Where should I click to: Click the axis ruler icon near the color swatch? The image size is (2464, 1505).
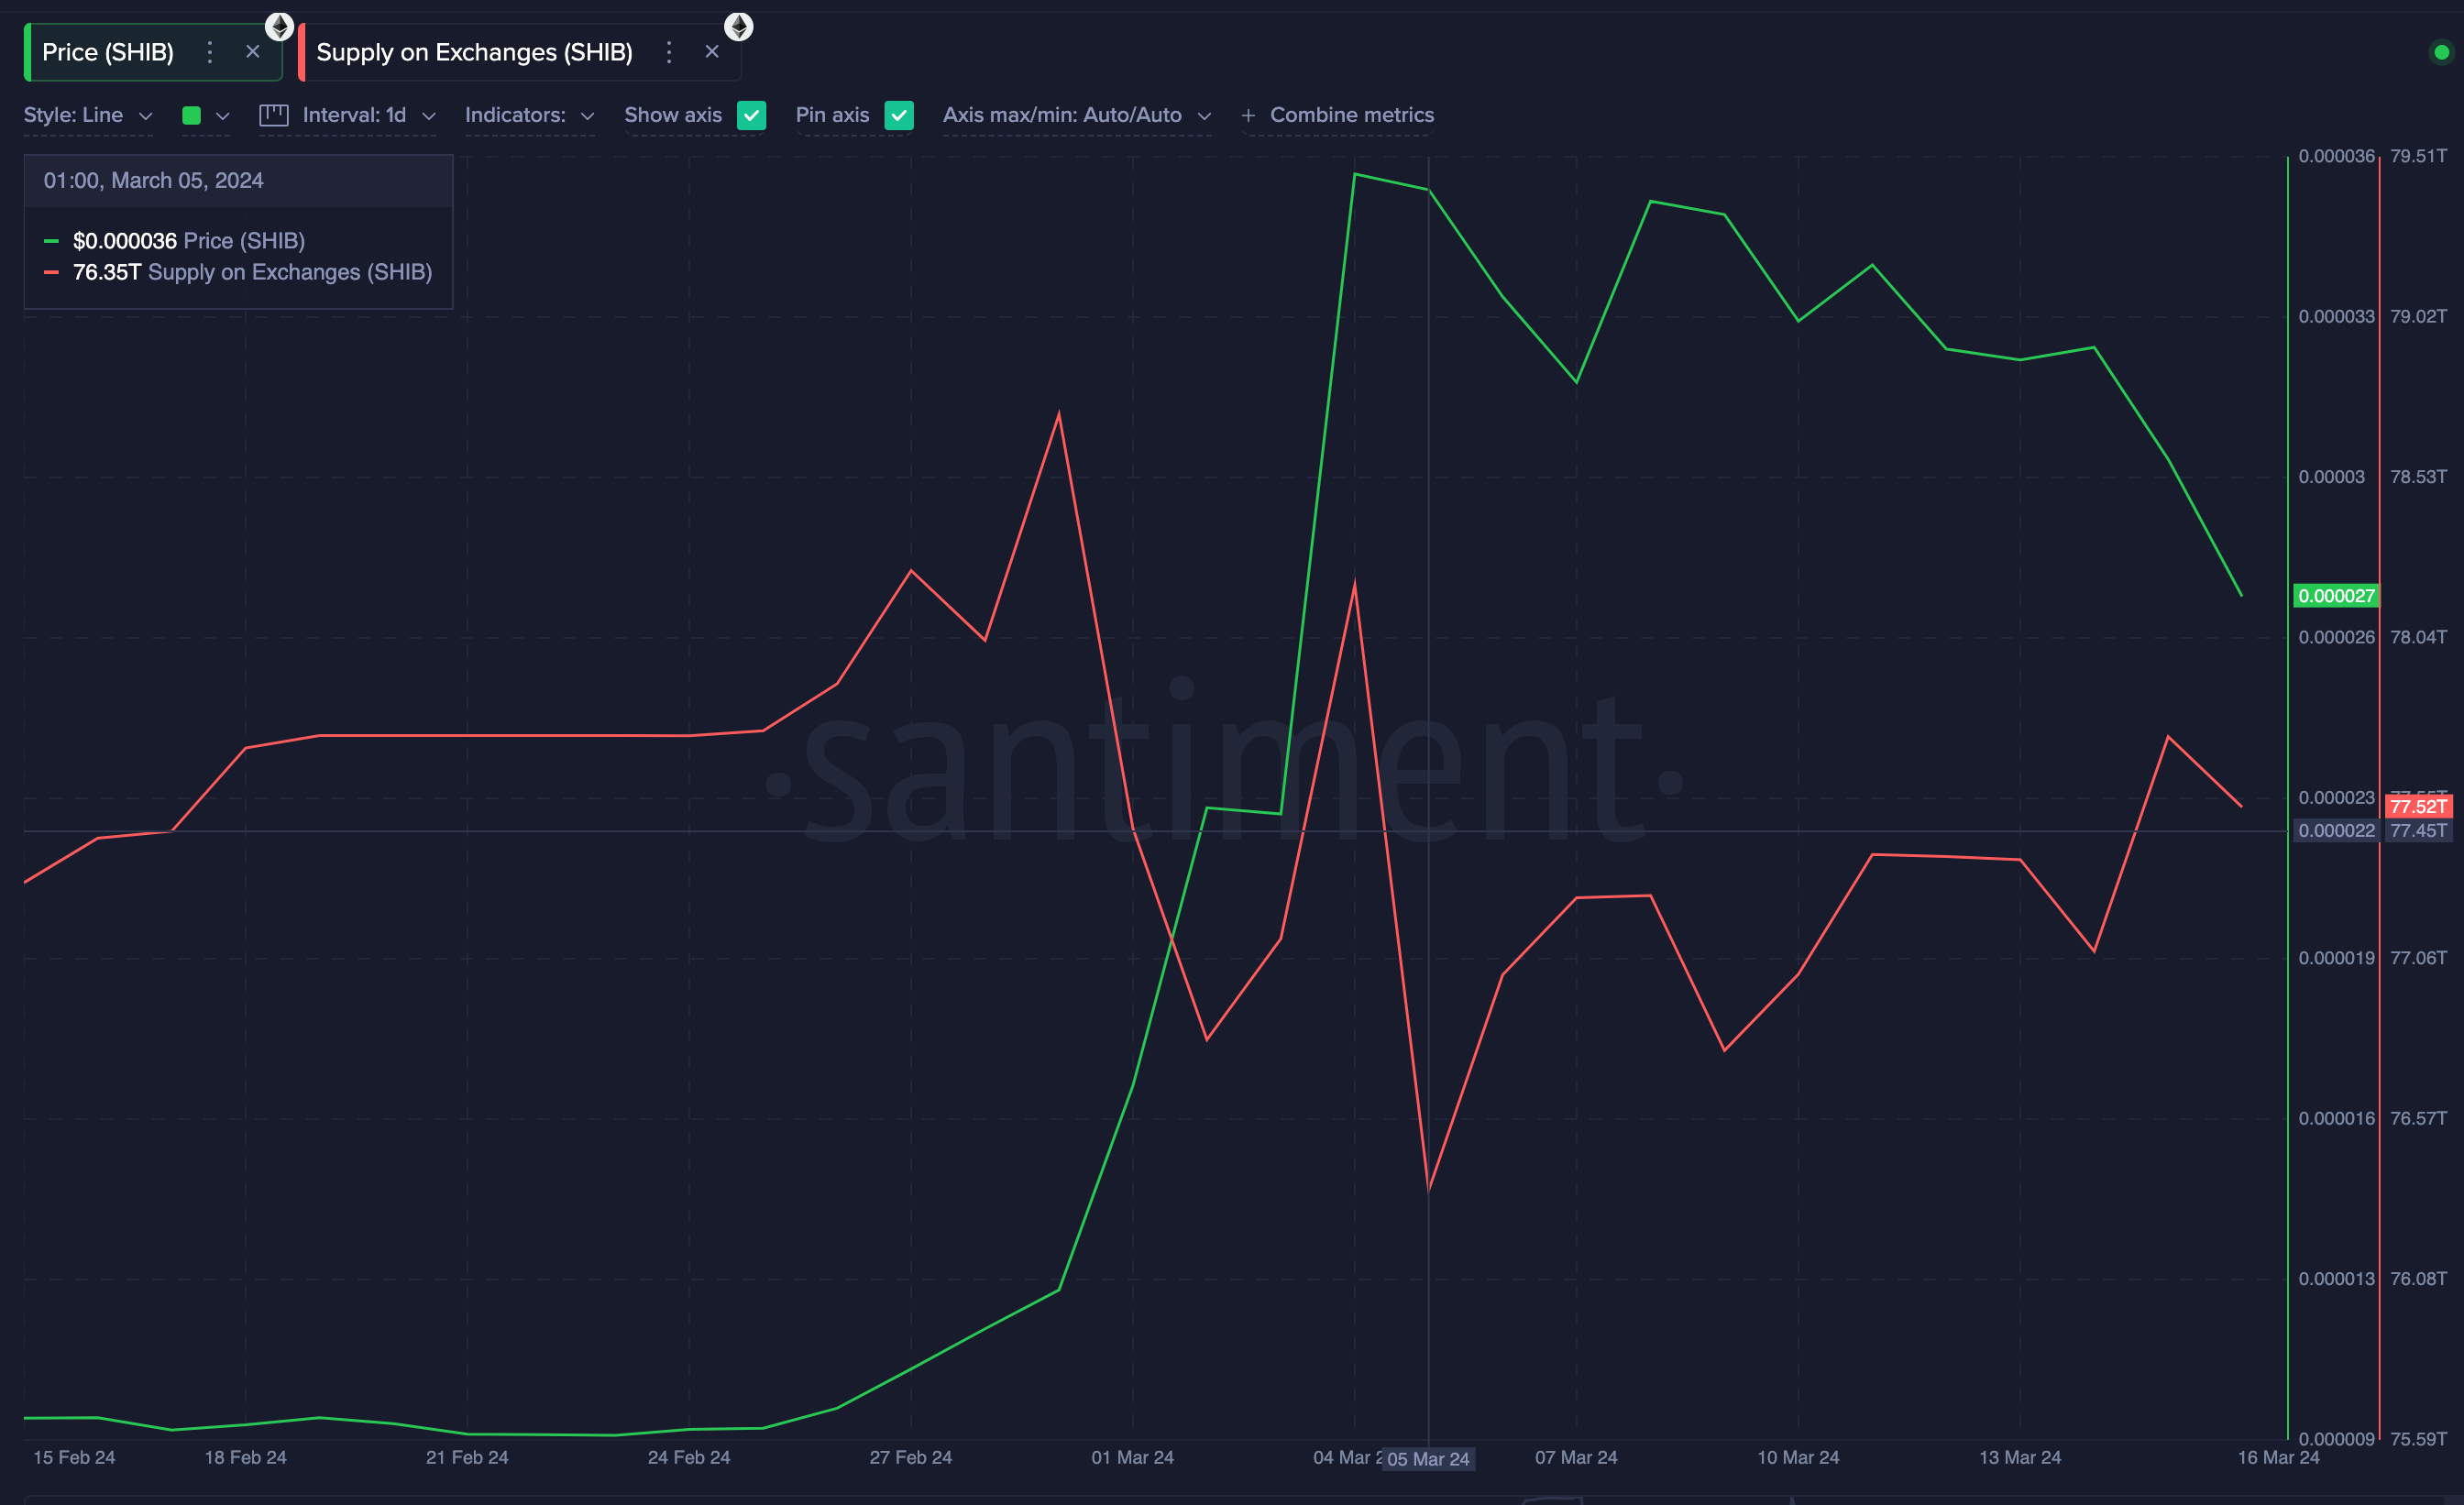tap(273, 115)
